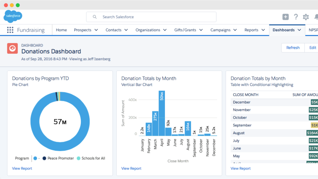Expand the Organizations dropdown chevron
Viewport: 318px width, 179px height.
click(x=165, y=30)
